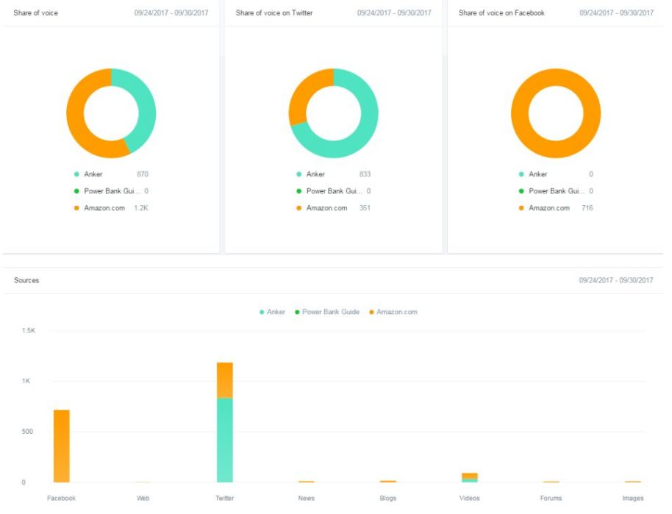The height and width of the screenshot is (514, 672).
Task: Click the 500 y-axis label
Action: pos(27,432)
